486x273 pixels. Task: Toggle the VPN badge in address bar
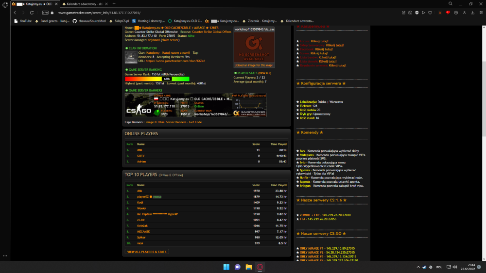click(45, 13)
